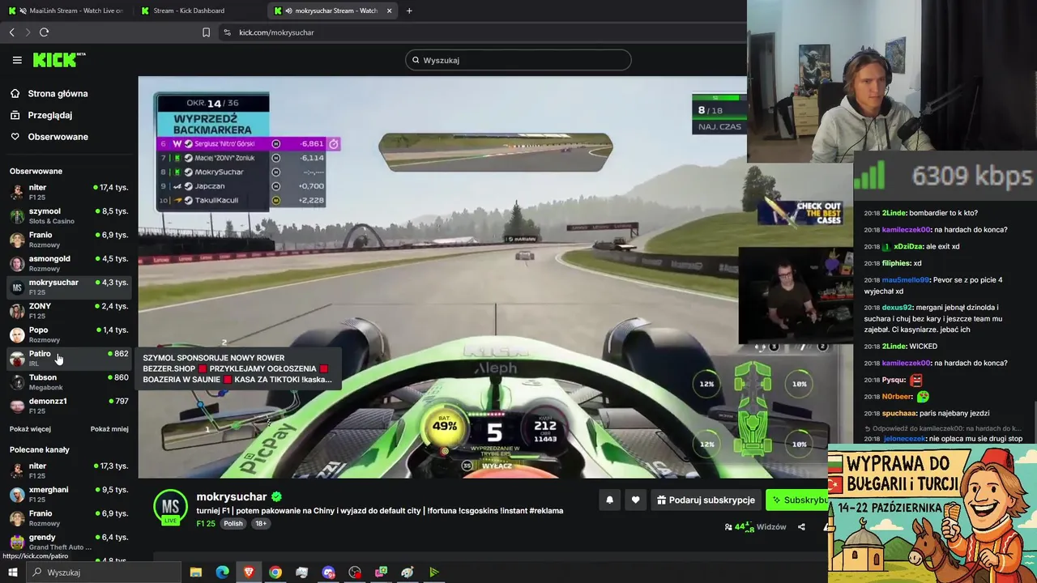
Task: Click the KICK logo
Action: (58, 60)
